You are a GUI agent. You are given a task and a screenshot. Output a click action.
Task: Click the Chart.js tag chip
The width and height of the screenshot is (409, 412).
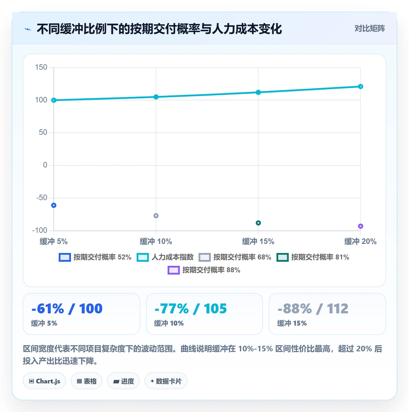(44, 381)
